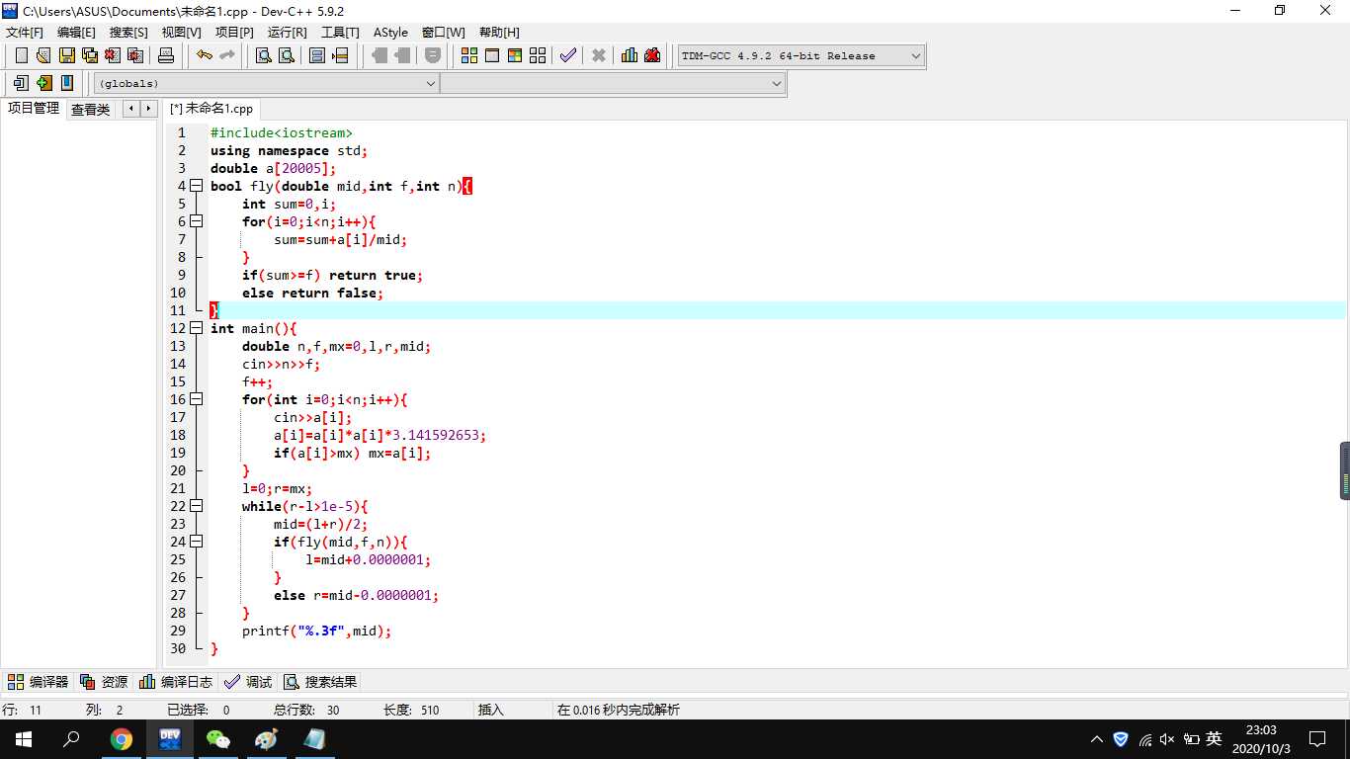Image resolution: width=1350 pixels, height=759 pixels.
Task: Open the 工具[T] menu
Action: click(341, 33)
